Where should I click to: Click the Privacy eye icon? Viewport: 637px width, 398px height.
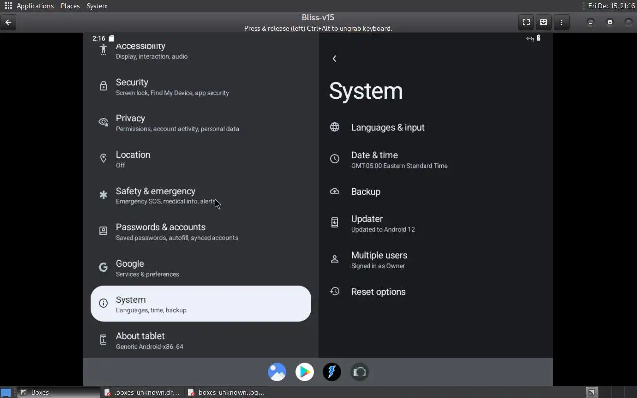103,122
